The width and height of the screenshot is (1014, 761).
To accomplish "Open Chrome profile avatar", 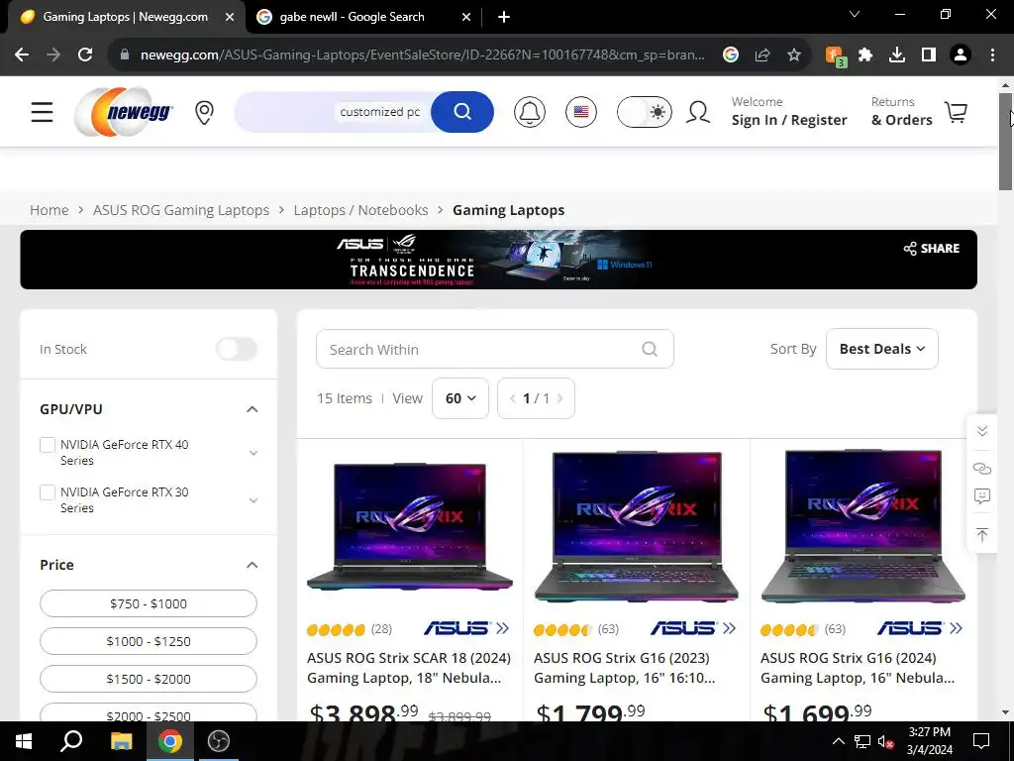I will coord(961,55).
